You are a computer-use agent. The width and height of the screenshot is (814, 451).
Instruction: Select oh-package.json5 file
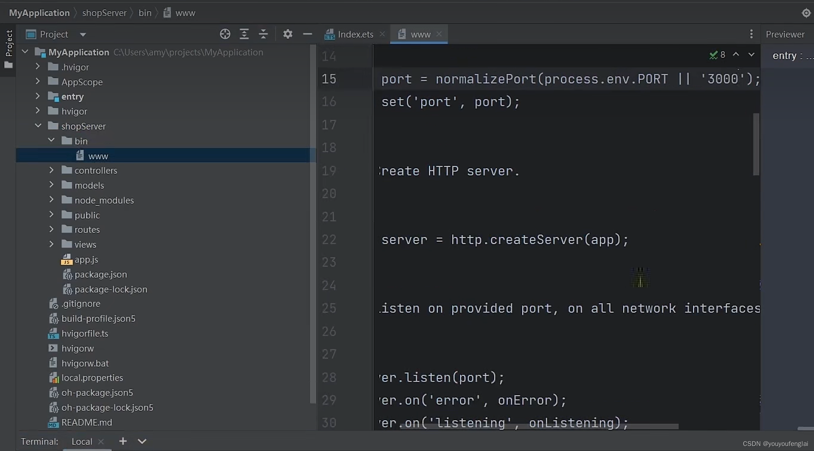97,393
